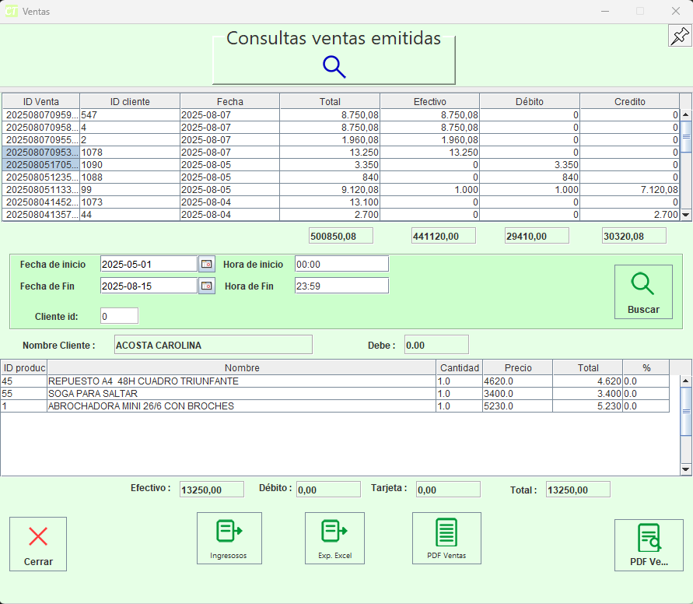This screenshot has width=693, height=604.
Task: Click the Consultas ventas emitidas magnifier icon
Action: [x=334, y=67]
